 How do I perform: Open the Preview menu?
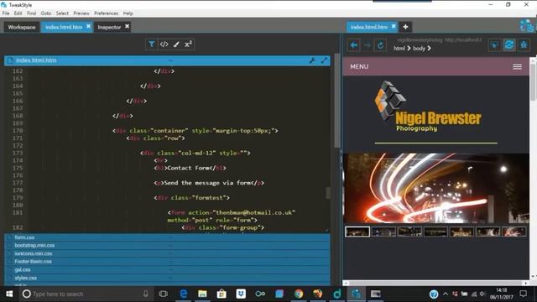pos(81,13)
